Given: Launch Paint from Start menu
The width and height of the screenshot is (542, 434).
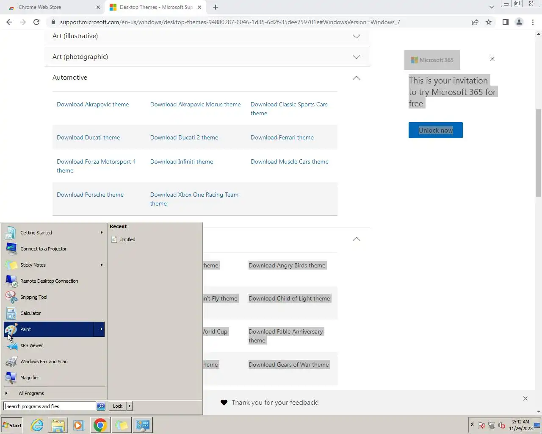Looking at the screenshot, I should pyautogui.click(x=49, y=329).
